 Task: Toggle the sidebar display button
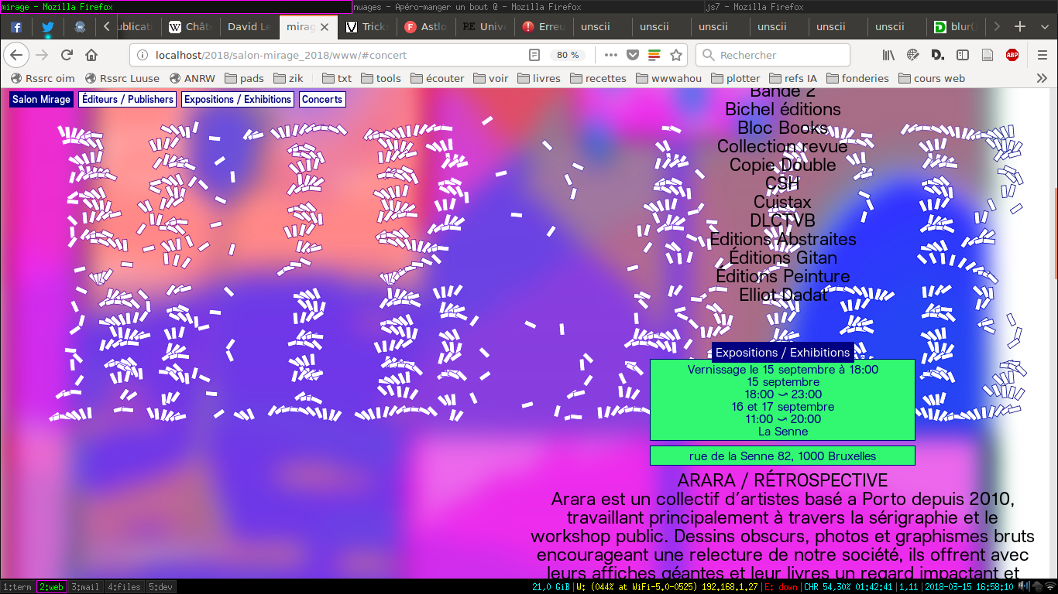click(963, 55)
